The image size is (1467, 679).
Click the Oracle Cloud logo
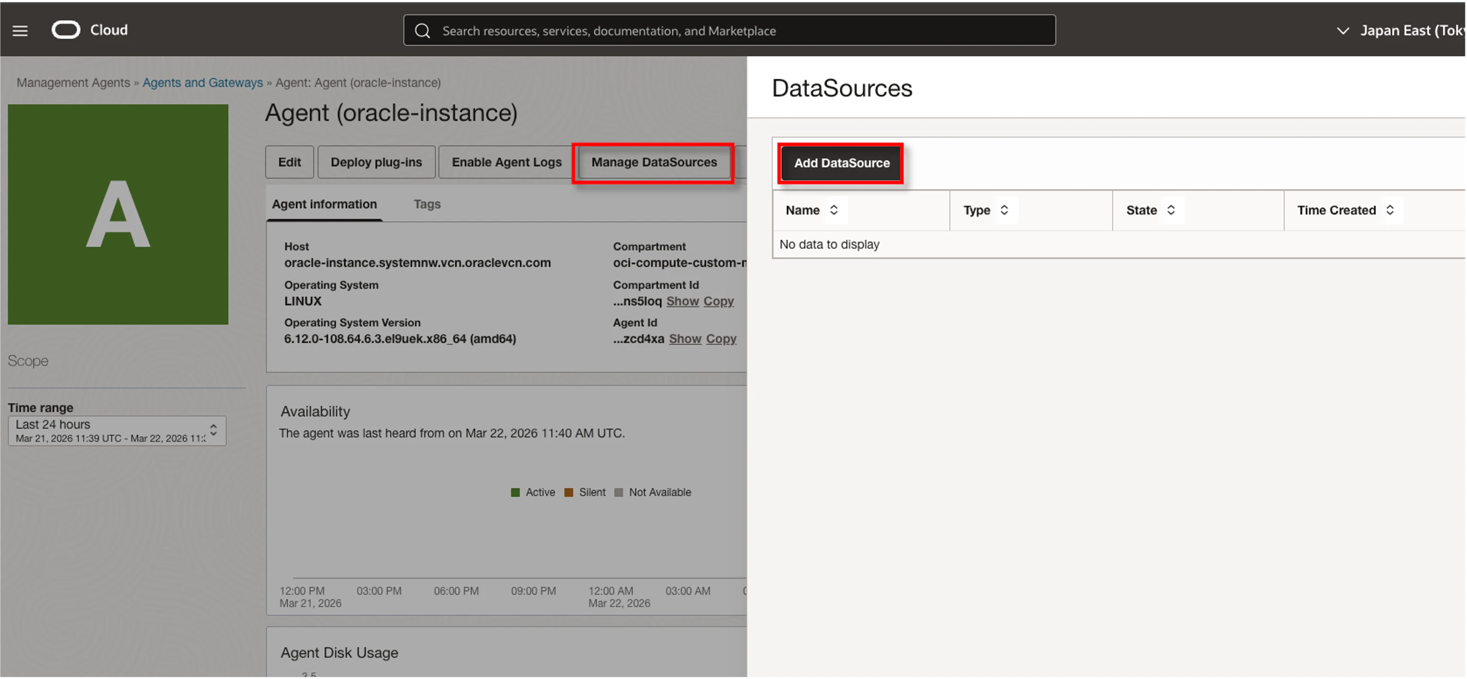click(89, 30)
